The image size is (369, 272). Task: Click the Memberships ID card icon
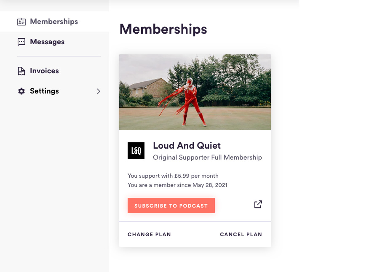coord(21,21)
